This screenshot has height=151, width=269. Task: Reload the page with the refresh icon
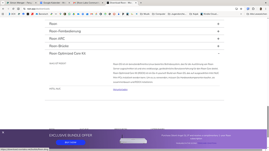(13, 9)
